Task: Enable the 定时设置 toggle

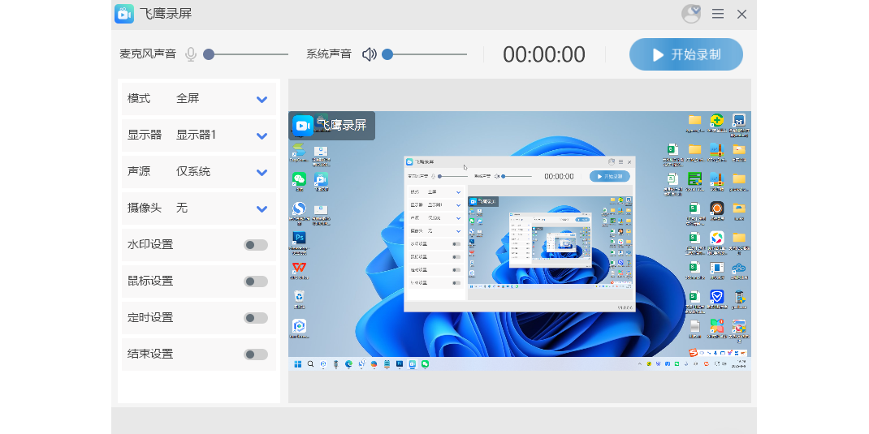Action: point(256,318)
